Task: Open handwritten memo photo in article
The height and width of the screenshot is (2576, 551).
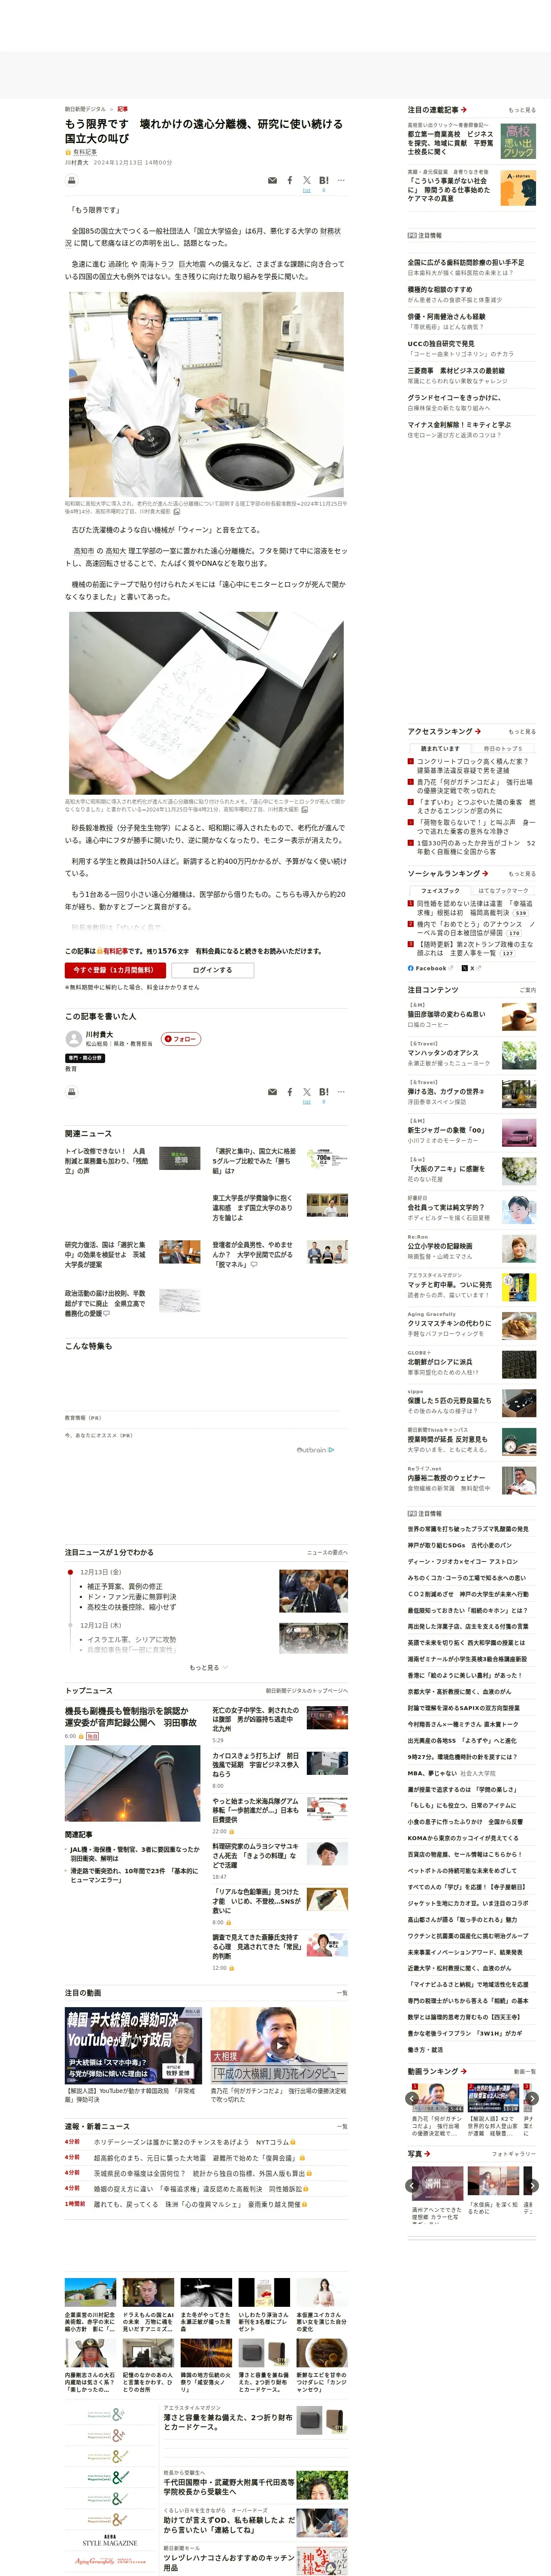Action: (206, 703)
